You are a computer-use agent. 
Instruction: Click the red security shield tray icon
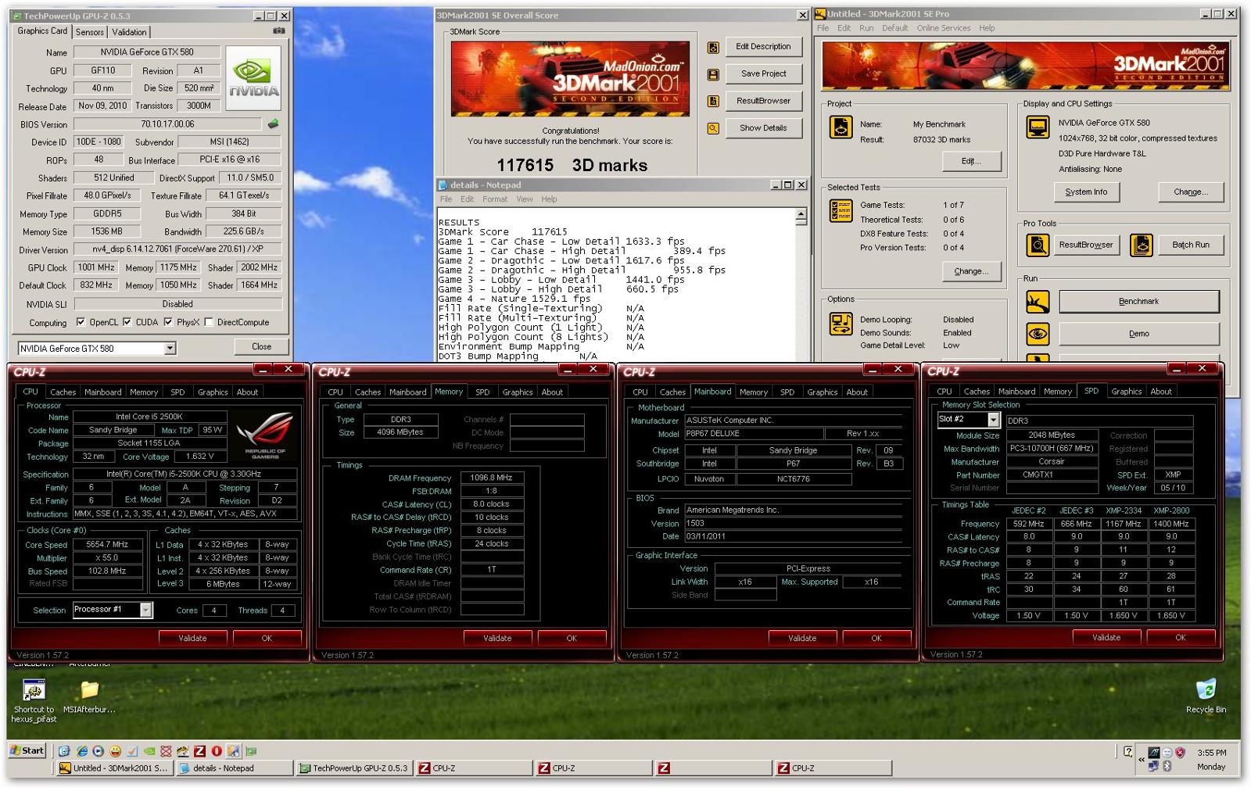1180,753
